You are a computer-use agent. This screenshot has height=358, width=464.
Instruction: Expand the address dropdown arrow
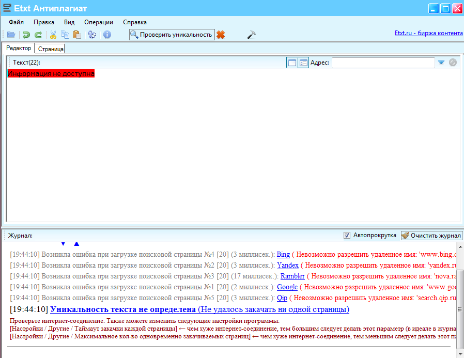coord(441,63)
